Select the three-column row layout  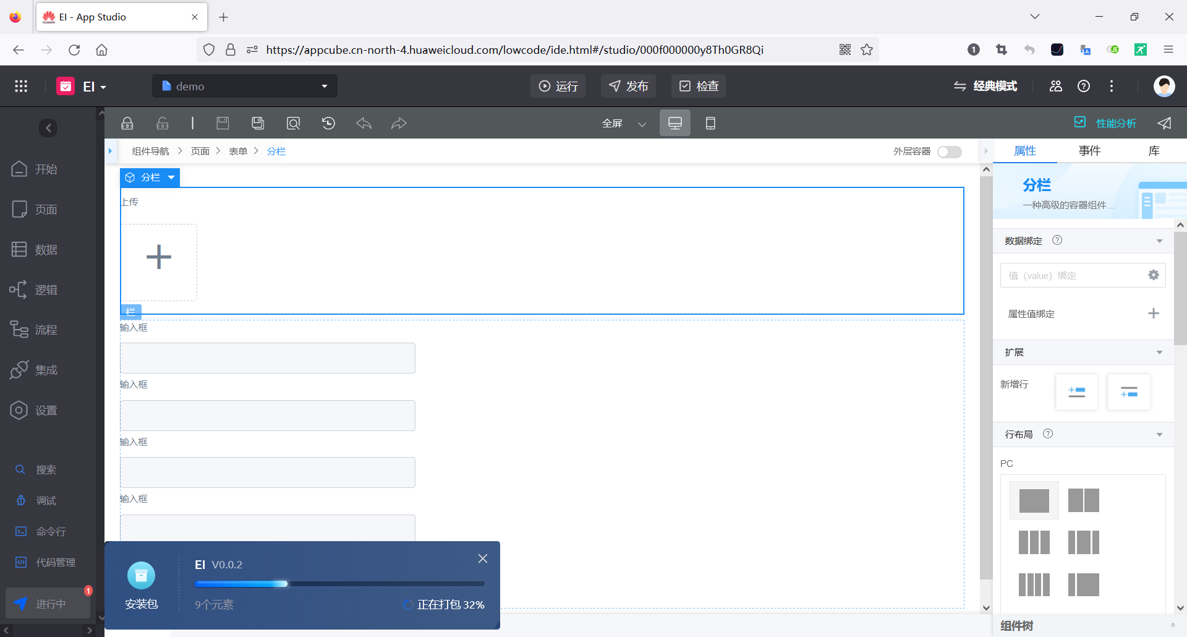pos(1034,542)
